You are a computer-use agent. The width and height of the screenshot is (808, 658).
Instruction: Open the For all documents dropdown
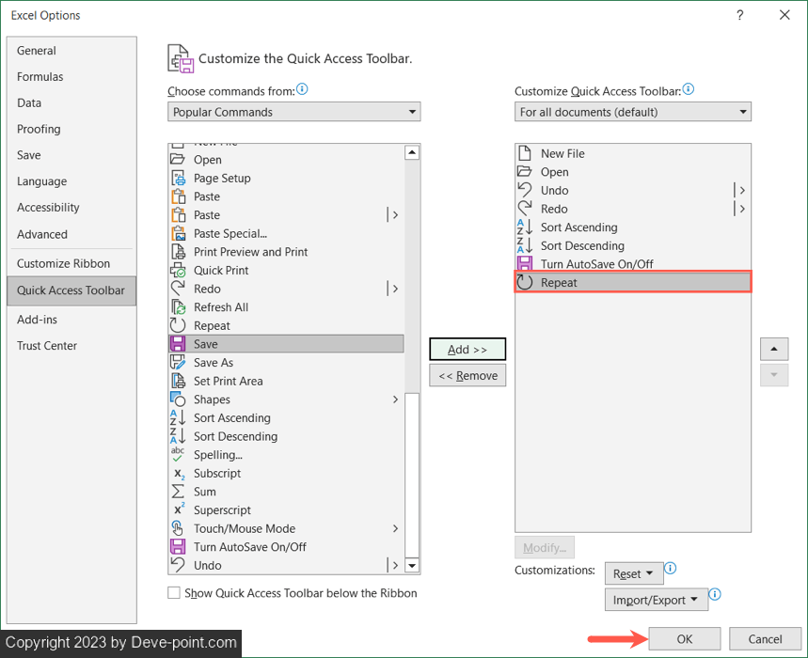tap(632, 112)
